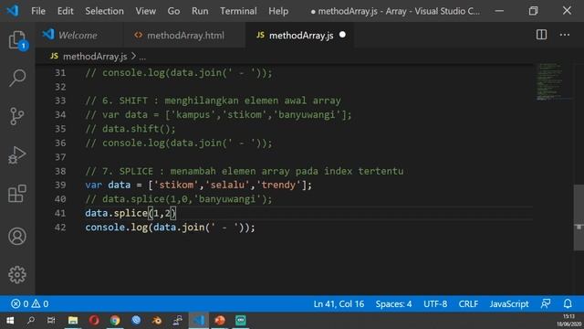This screenshot has height=329, width=584.
Task: Click console.log on line 42
Action: (x=117, y=228)
